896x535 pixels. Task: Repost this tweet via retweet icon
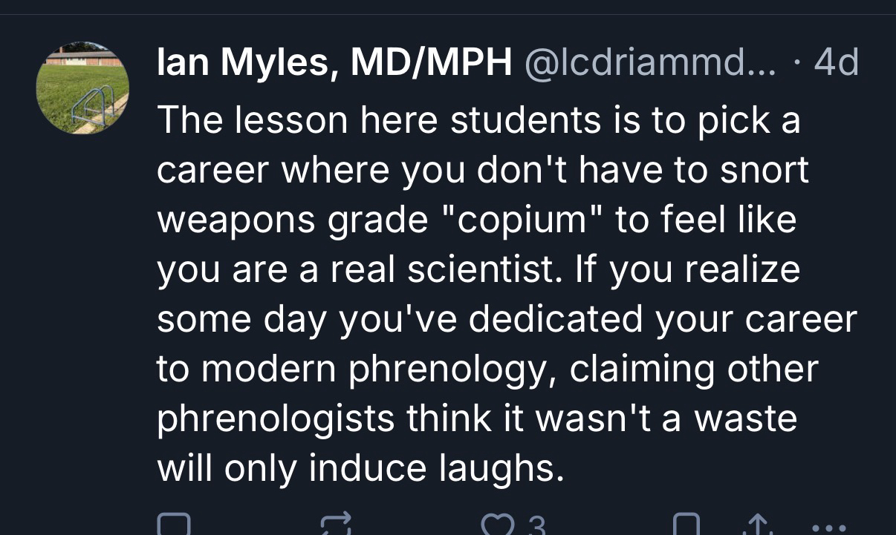click(x=334, y=525)
